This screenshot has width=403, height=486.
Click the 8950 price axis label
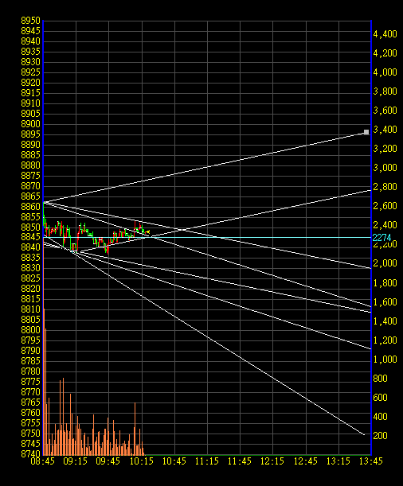pos(31,21)
